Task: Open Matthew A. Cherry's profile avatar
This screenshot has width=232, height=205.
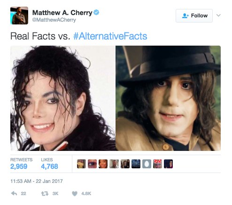Action: (x=19, y=16)
